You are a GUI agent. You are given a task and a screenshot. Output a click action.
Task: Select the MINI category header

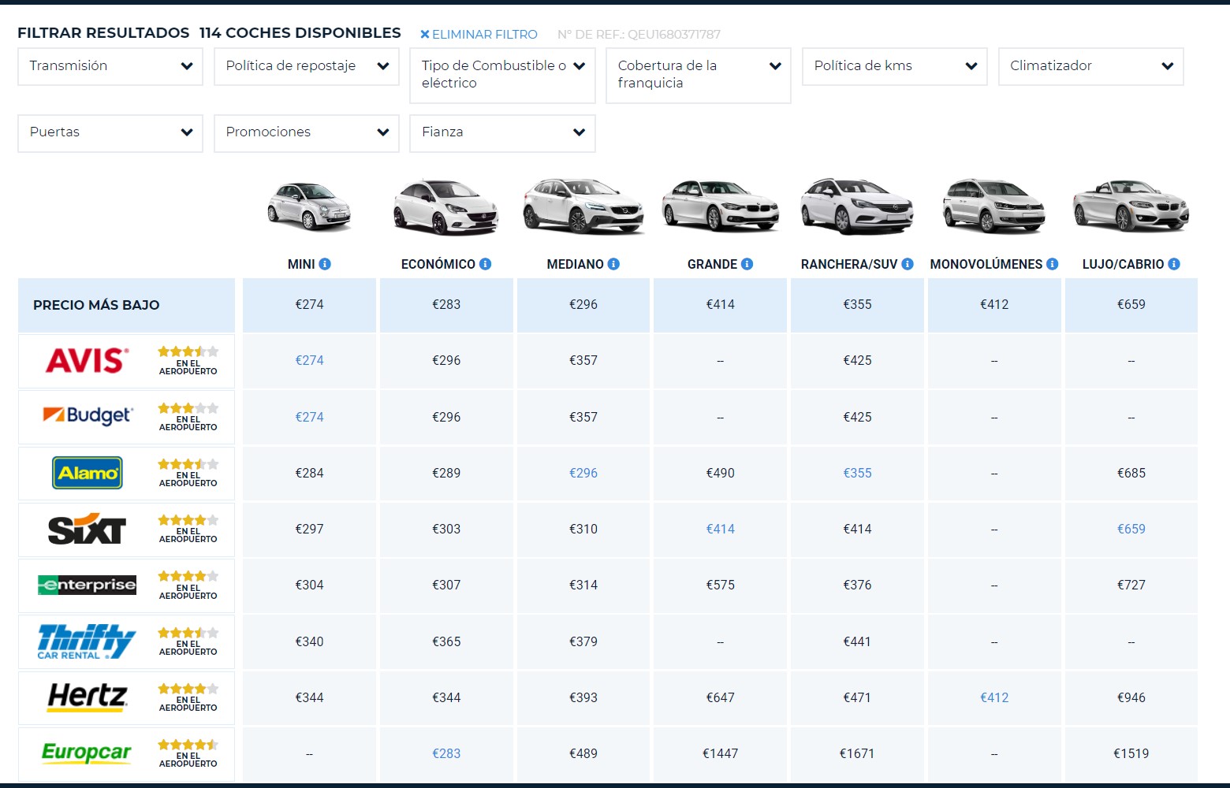coord(301,264)
